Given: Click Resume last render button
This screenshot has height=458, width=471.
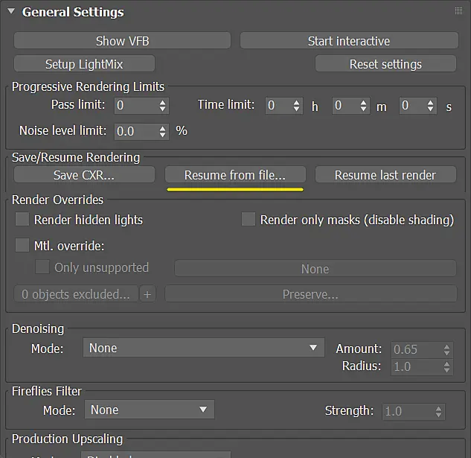Looking at the screenshot, I should click(x=385, y=175).
